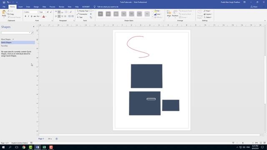
Task: Switch to the Insert tab
Action: coord(20,7)
